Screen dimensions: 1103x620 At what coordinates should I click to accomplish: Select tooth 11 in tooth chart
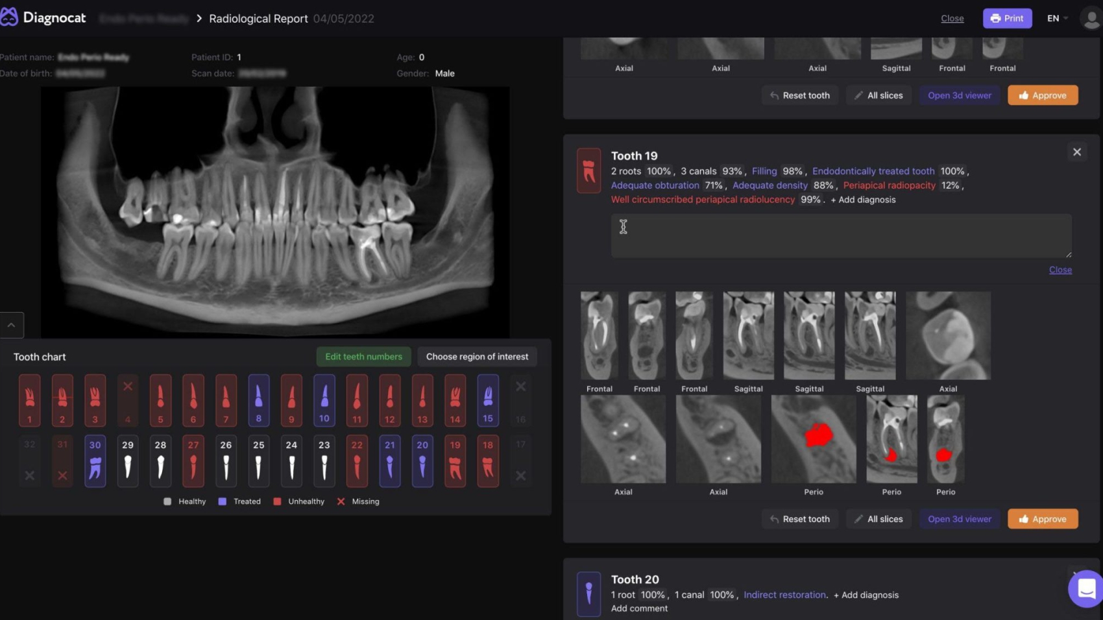coord(357,400)
